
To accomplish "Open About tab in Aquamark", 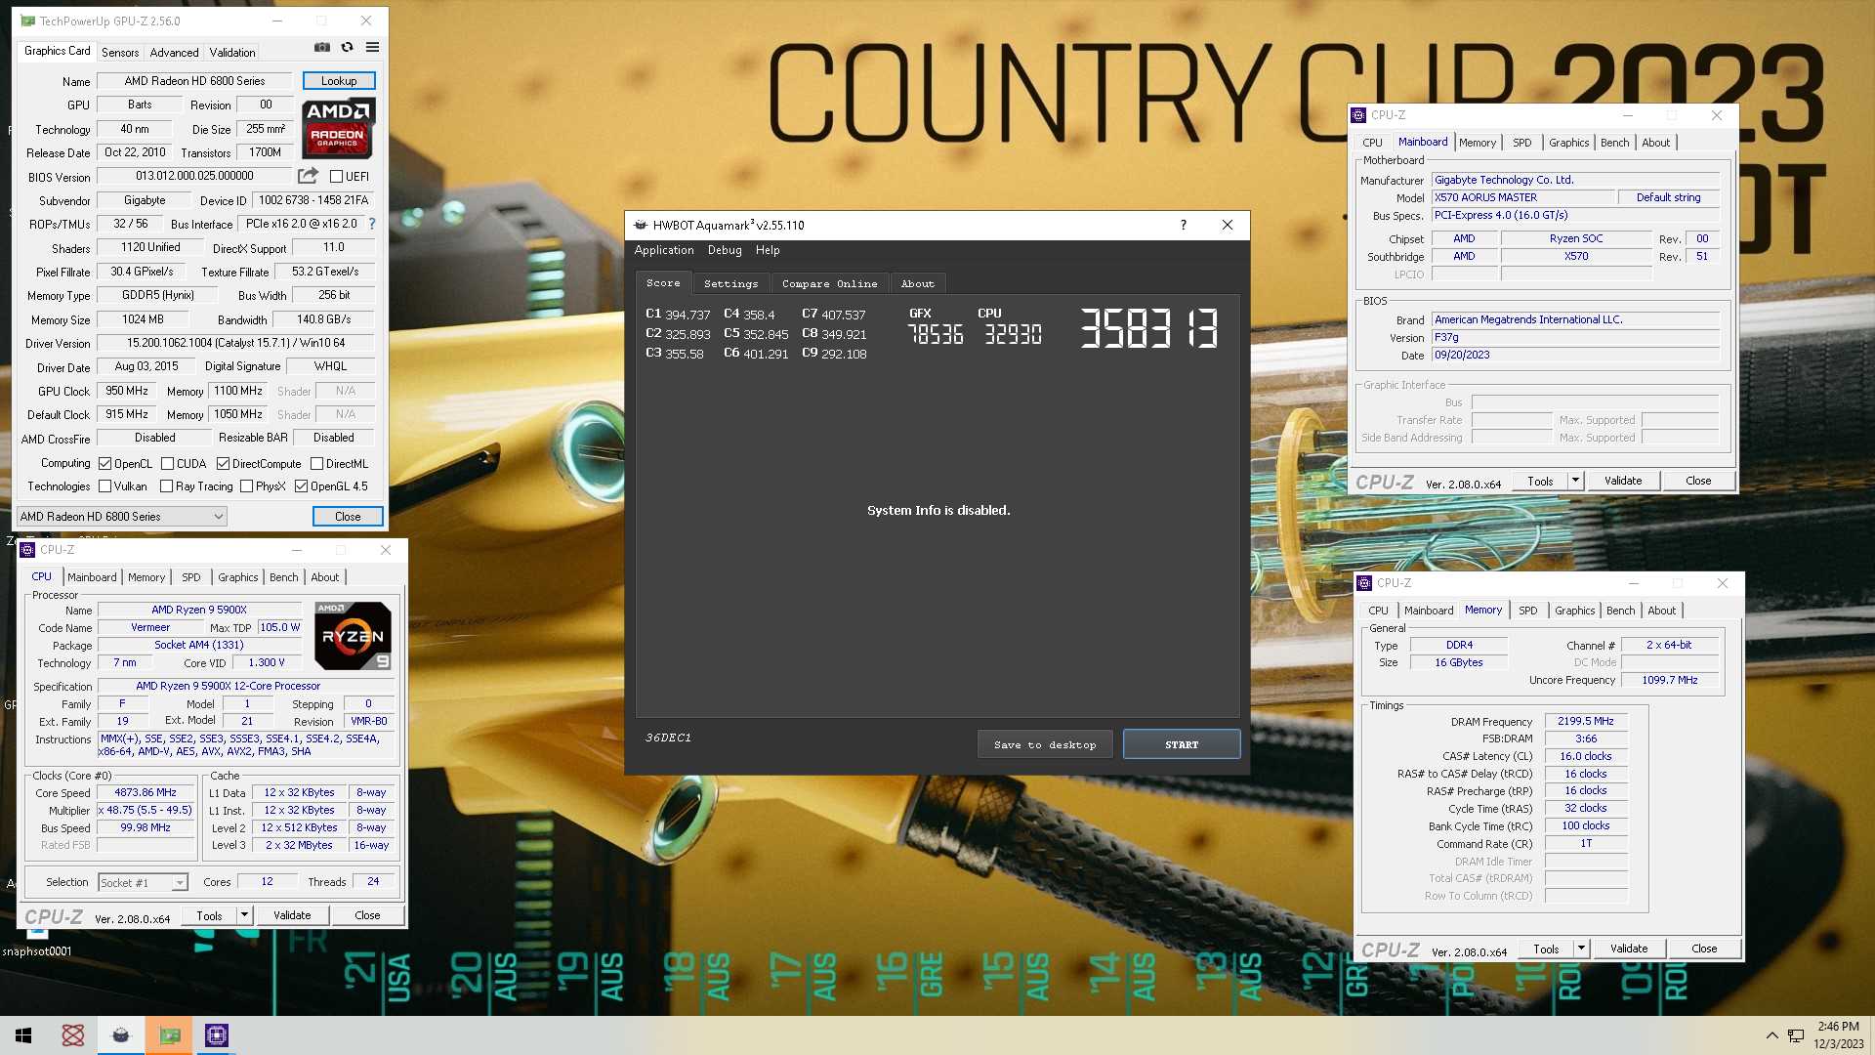I will (917, 283).
